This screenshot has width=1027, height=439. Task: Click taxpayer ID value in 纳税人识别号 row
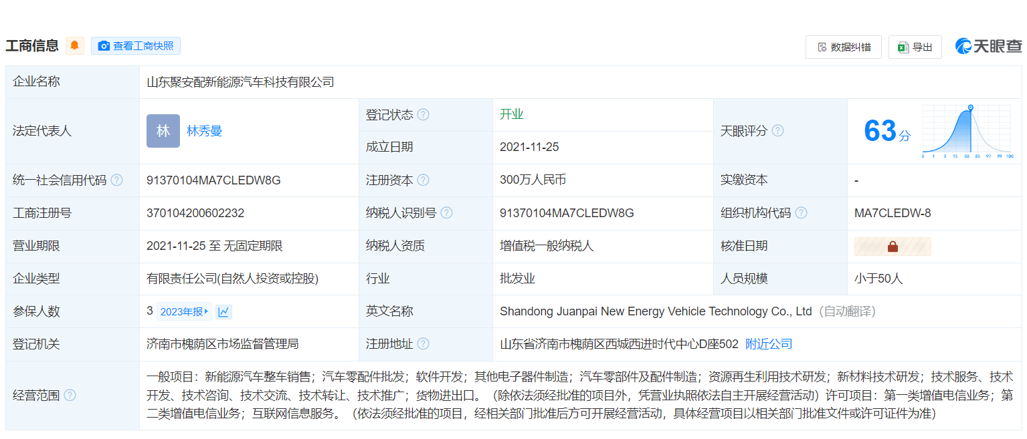tap(567, 213)
